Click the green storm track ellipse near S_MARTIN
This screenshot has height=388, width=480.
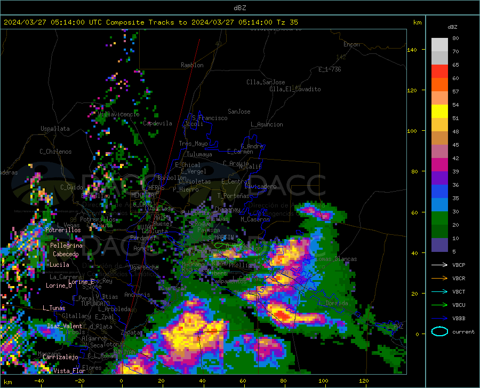(x=229, y=244)
